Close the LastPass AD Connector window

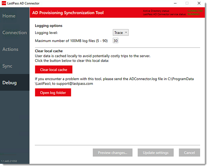coord(199,3)
